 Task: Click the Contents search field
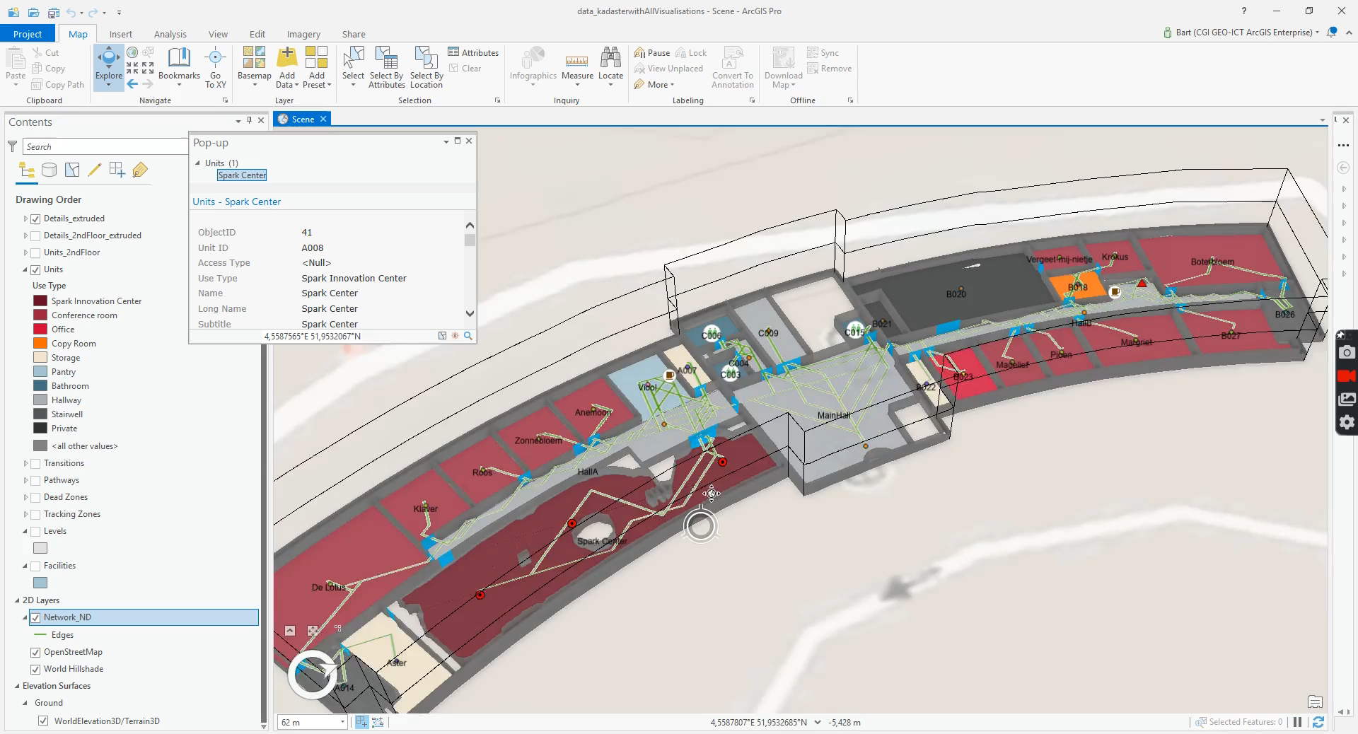click(x=105, y=146)
